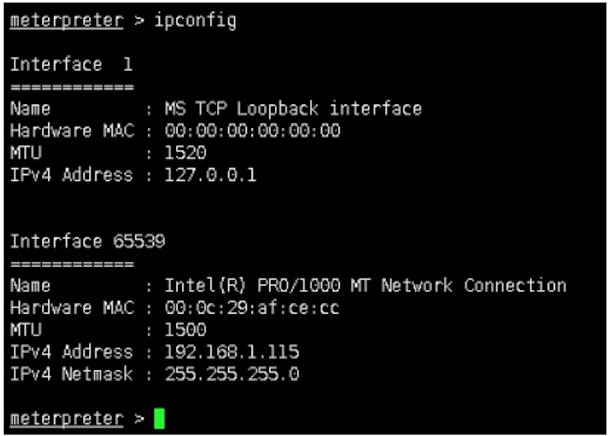Click the 192.168.1.115 IPv4 address

[232, 352]
